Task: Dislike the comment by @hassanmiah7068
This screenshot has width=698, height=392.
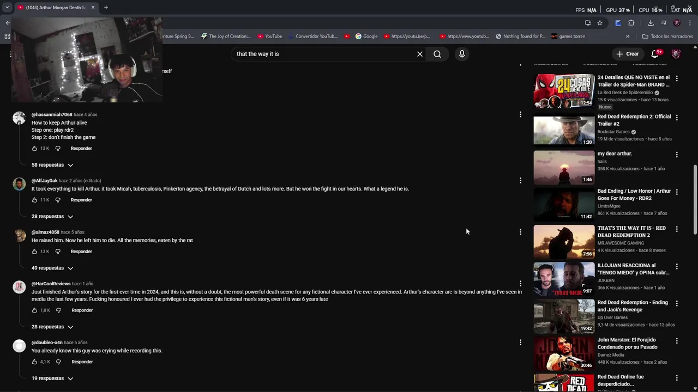Action: point(58,148)
